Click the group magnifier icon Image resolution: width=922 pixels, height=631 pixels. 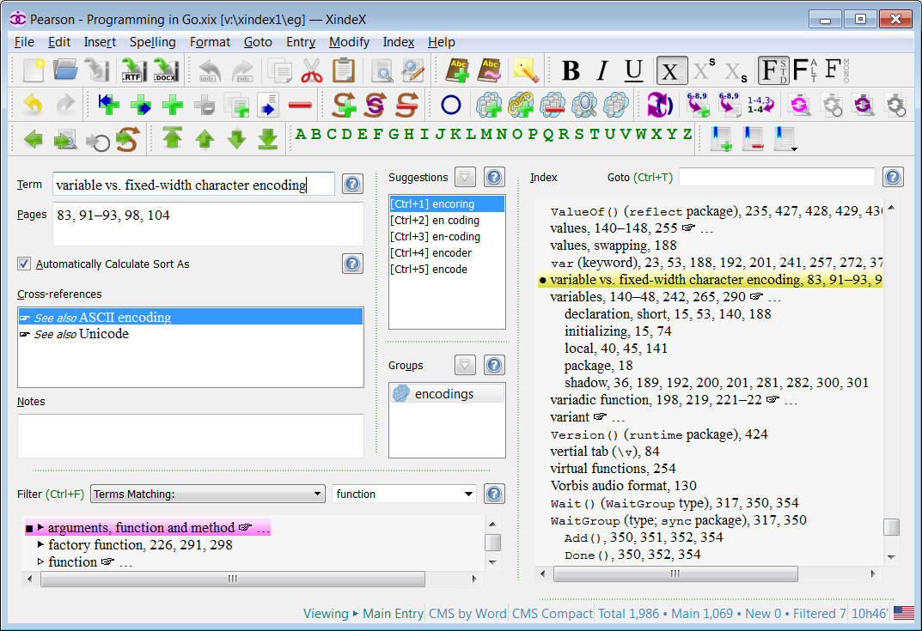pyautogui.click(x=584, y=105)
